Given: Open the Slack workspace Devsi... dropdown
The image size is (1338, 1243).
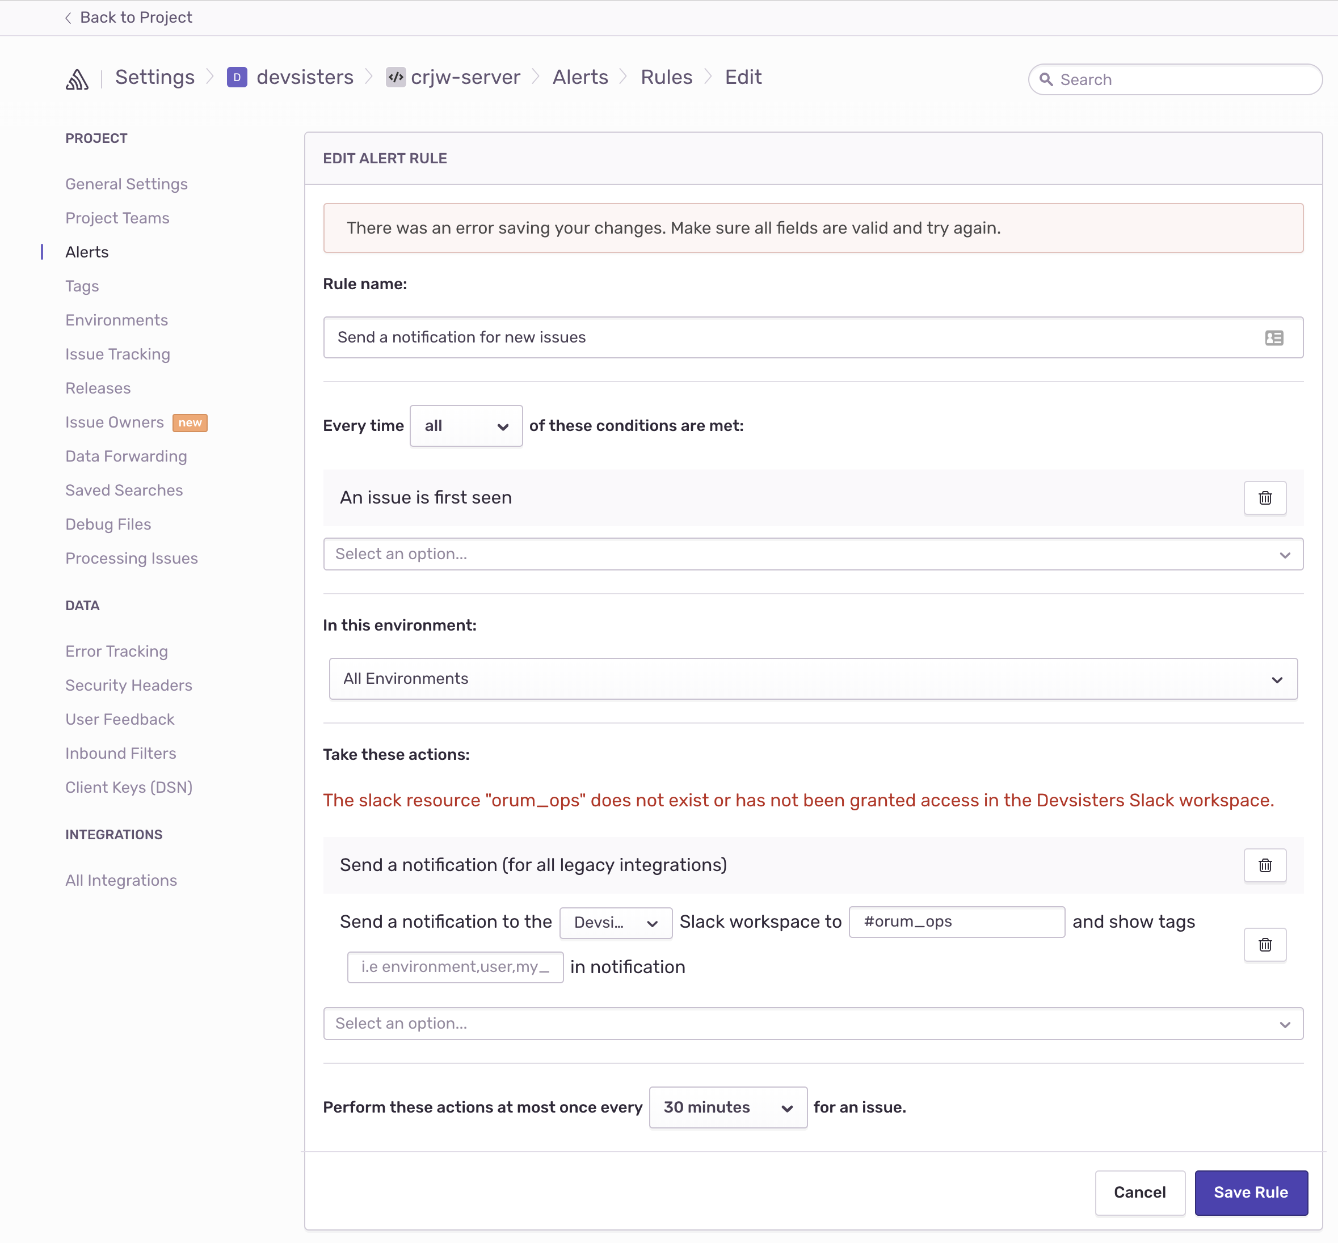Looking at the screenshot, I should tap(615, 922).
